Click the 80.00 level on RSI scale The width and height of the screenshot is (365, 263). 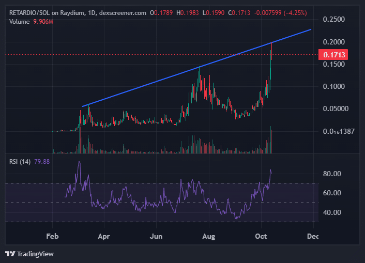click(x=332, y=174)
